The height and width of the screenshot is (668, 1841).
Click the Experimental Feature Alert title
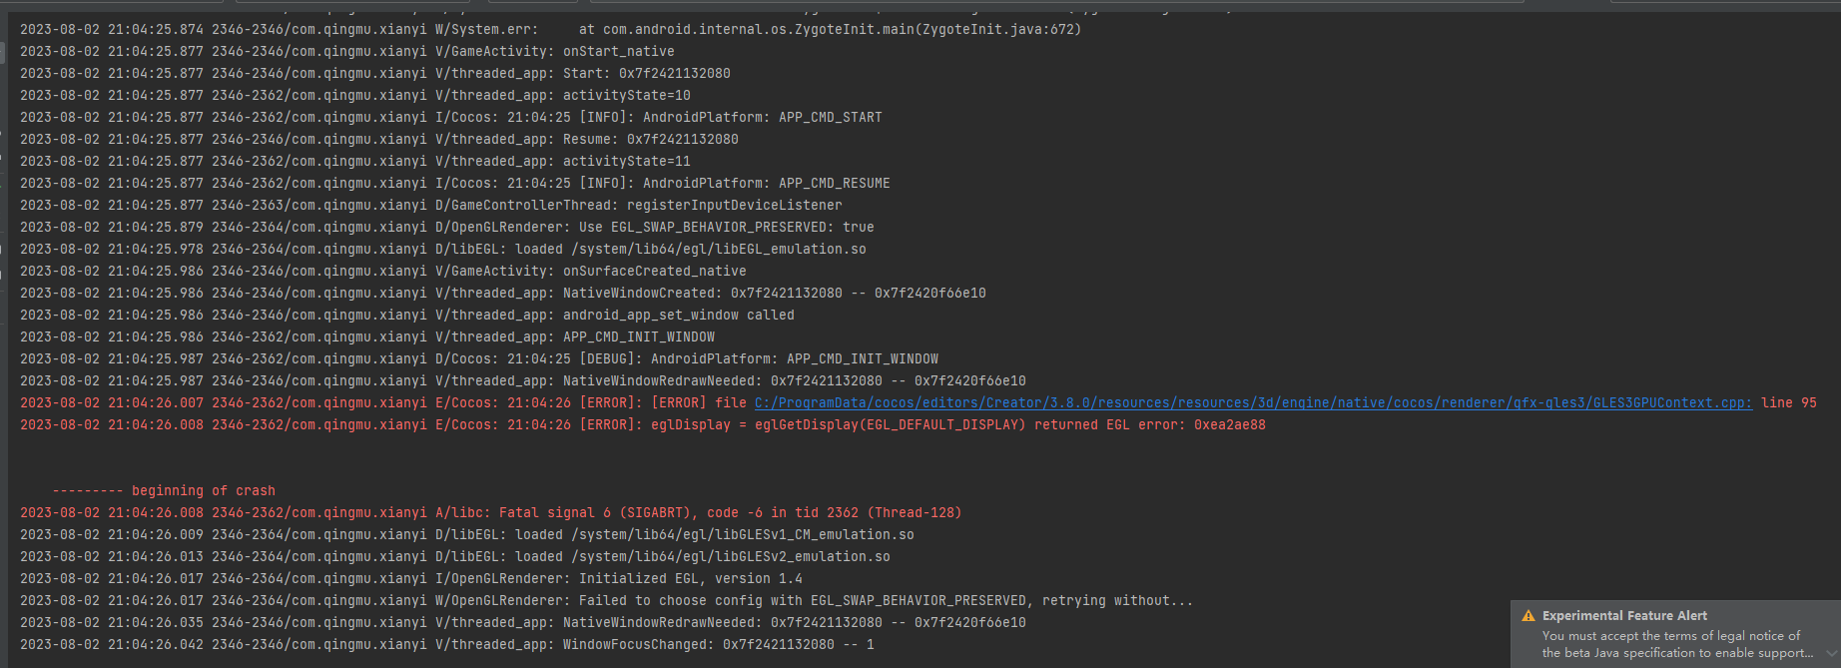pos(1624,616)
